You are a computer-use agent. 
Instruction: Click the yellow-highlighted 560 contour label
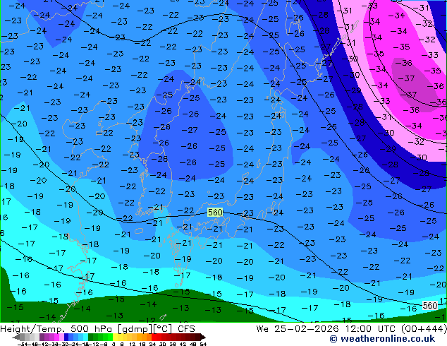[x=215, y=212]
